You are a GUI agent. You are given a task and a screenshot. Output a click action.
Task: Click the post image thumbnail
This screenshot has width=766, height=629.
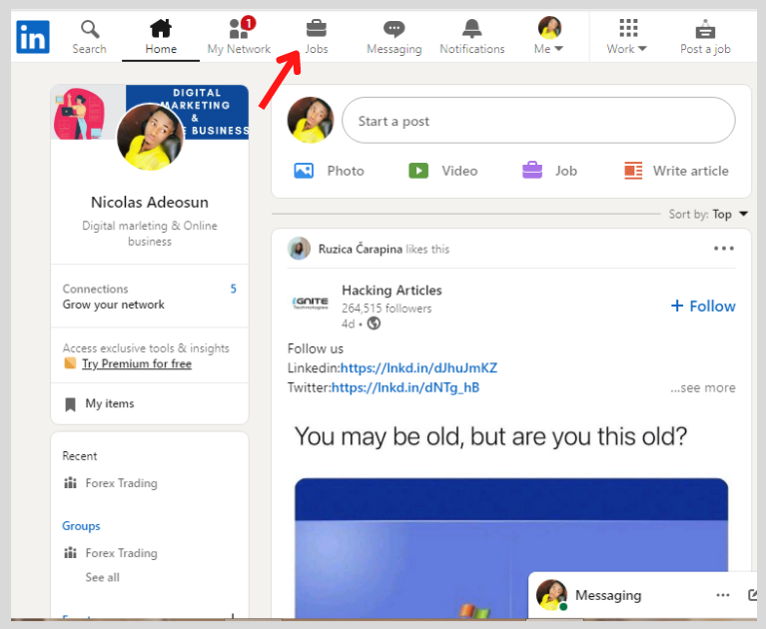pyautogui.click(x=511, y=548)
